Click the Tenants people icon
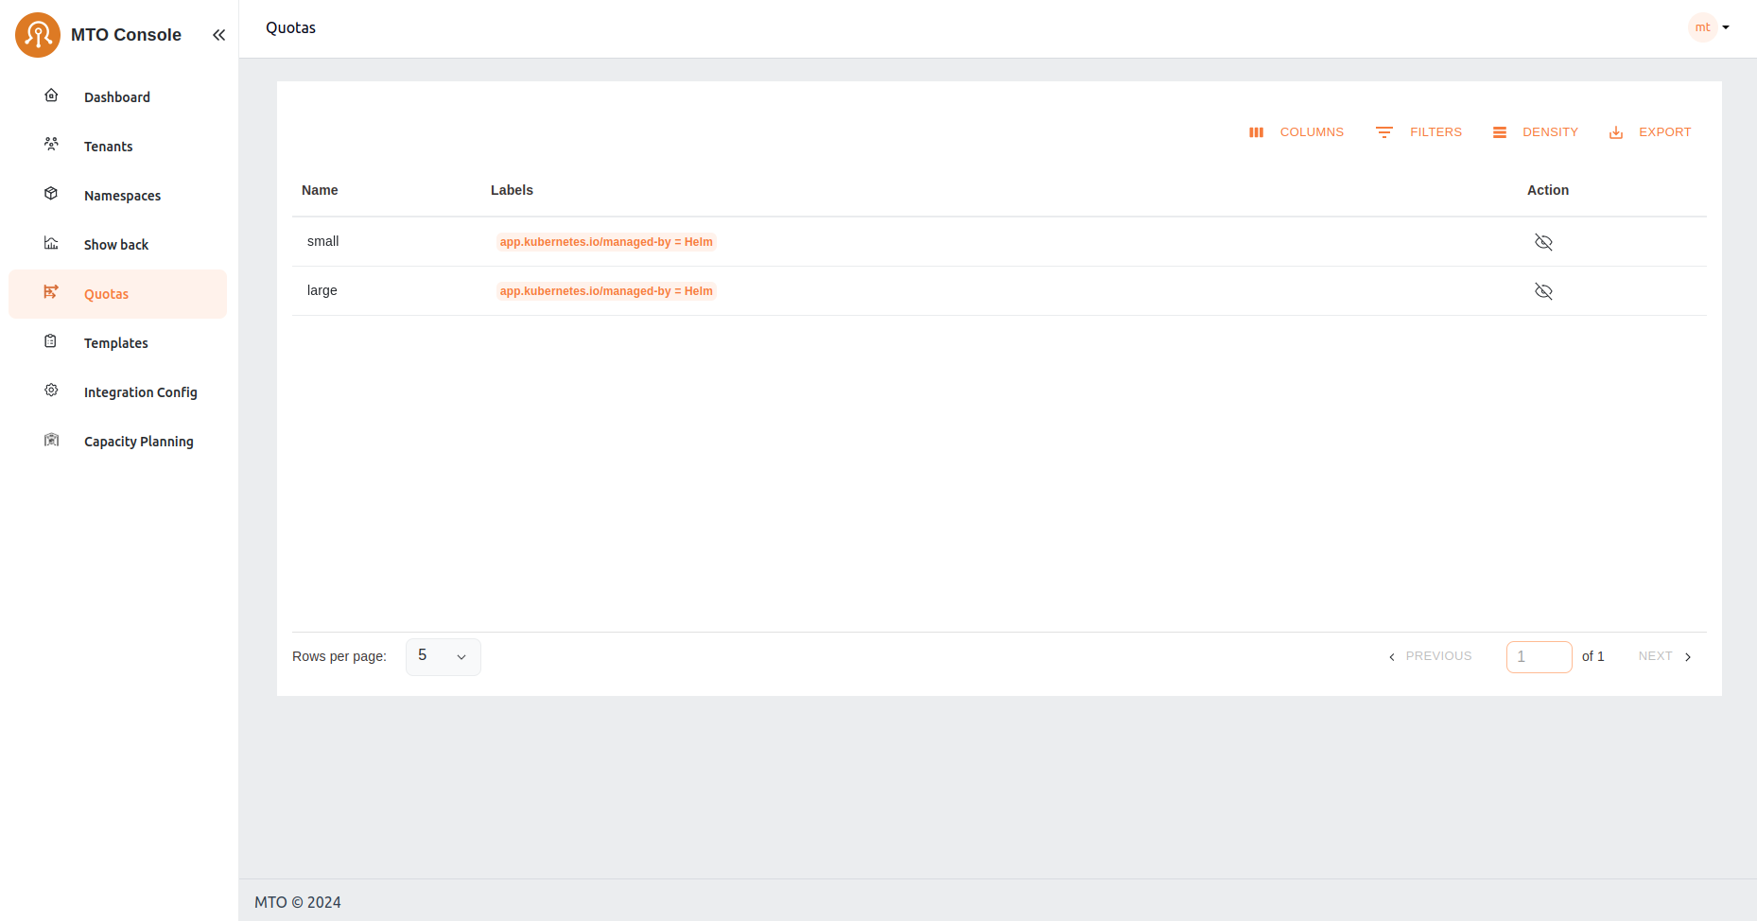The image size is (1757, 921). coord(51,146)
